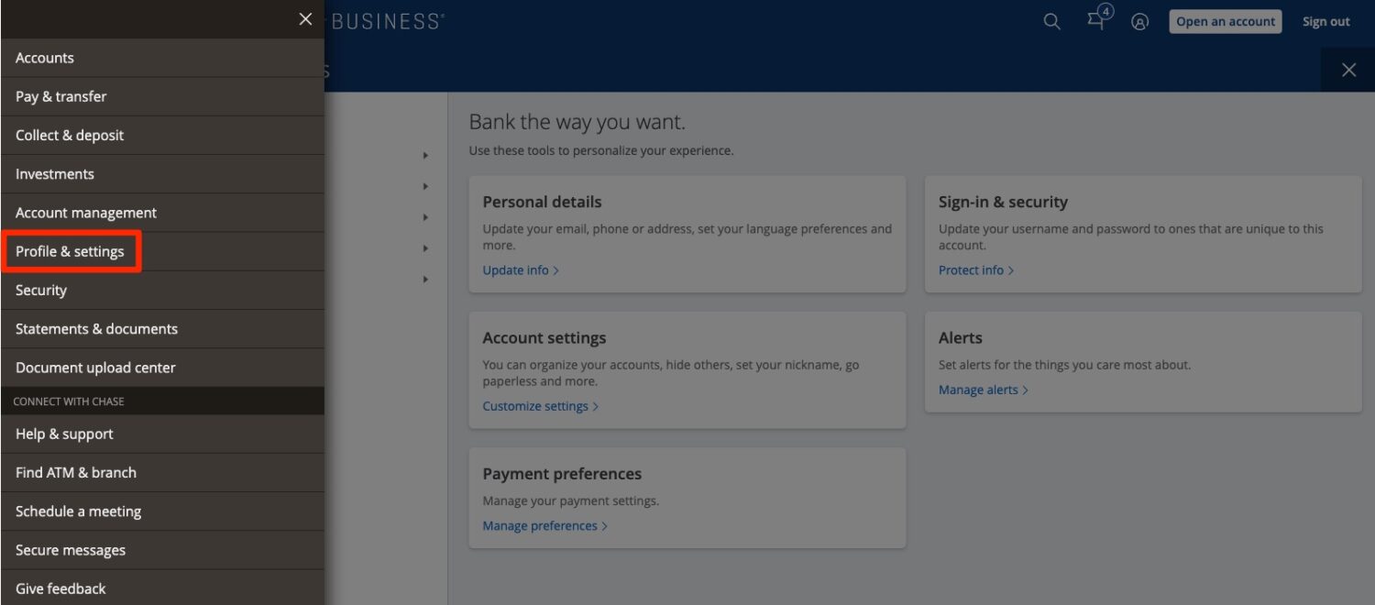The image size is (1375, 605).
Task: Follow the Update info link under Personal details
Action: [515, 269]
